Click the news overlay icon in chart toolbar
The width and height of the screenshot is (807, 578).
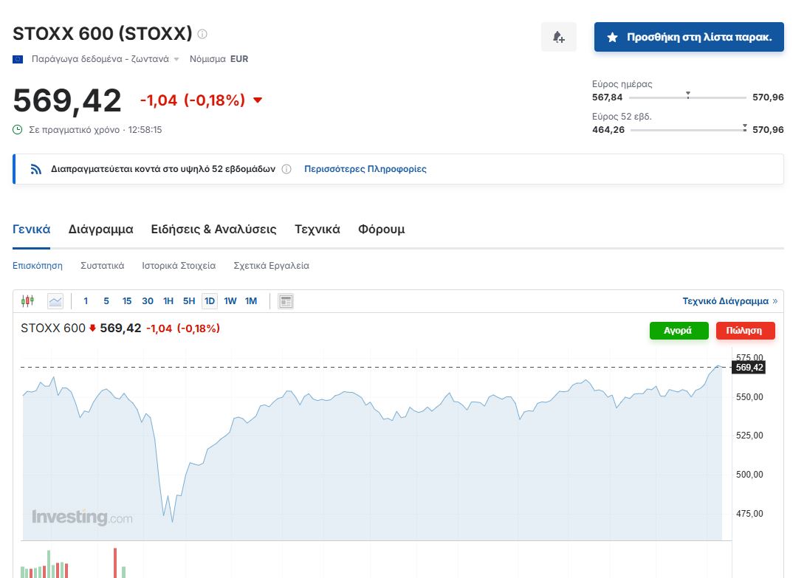[x=286, y=301]
